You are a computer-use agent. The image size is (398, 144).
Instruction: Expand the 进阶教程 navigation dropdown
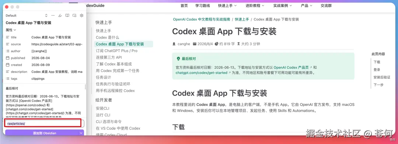click(255, 6)
